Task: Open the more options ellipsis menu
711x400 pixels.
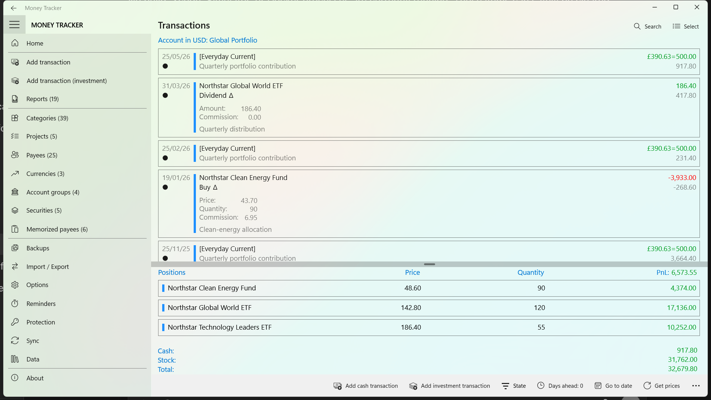Action: (x=696, y=386)
